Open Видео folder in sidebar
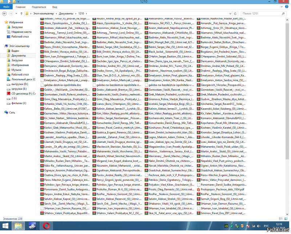This screenshot has width=291, height=234. point(13,51)
